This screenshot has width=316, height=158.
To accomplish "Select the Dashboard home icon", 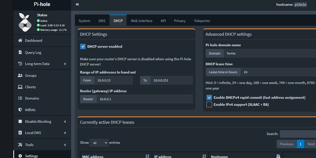I will pos(21,40).
